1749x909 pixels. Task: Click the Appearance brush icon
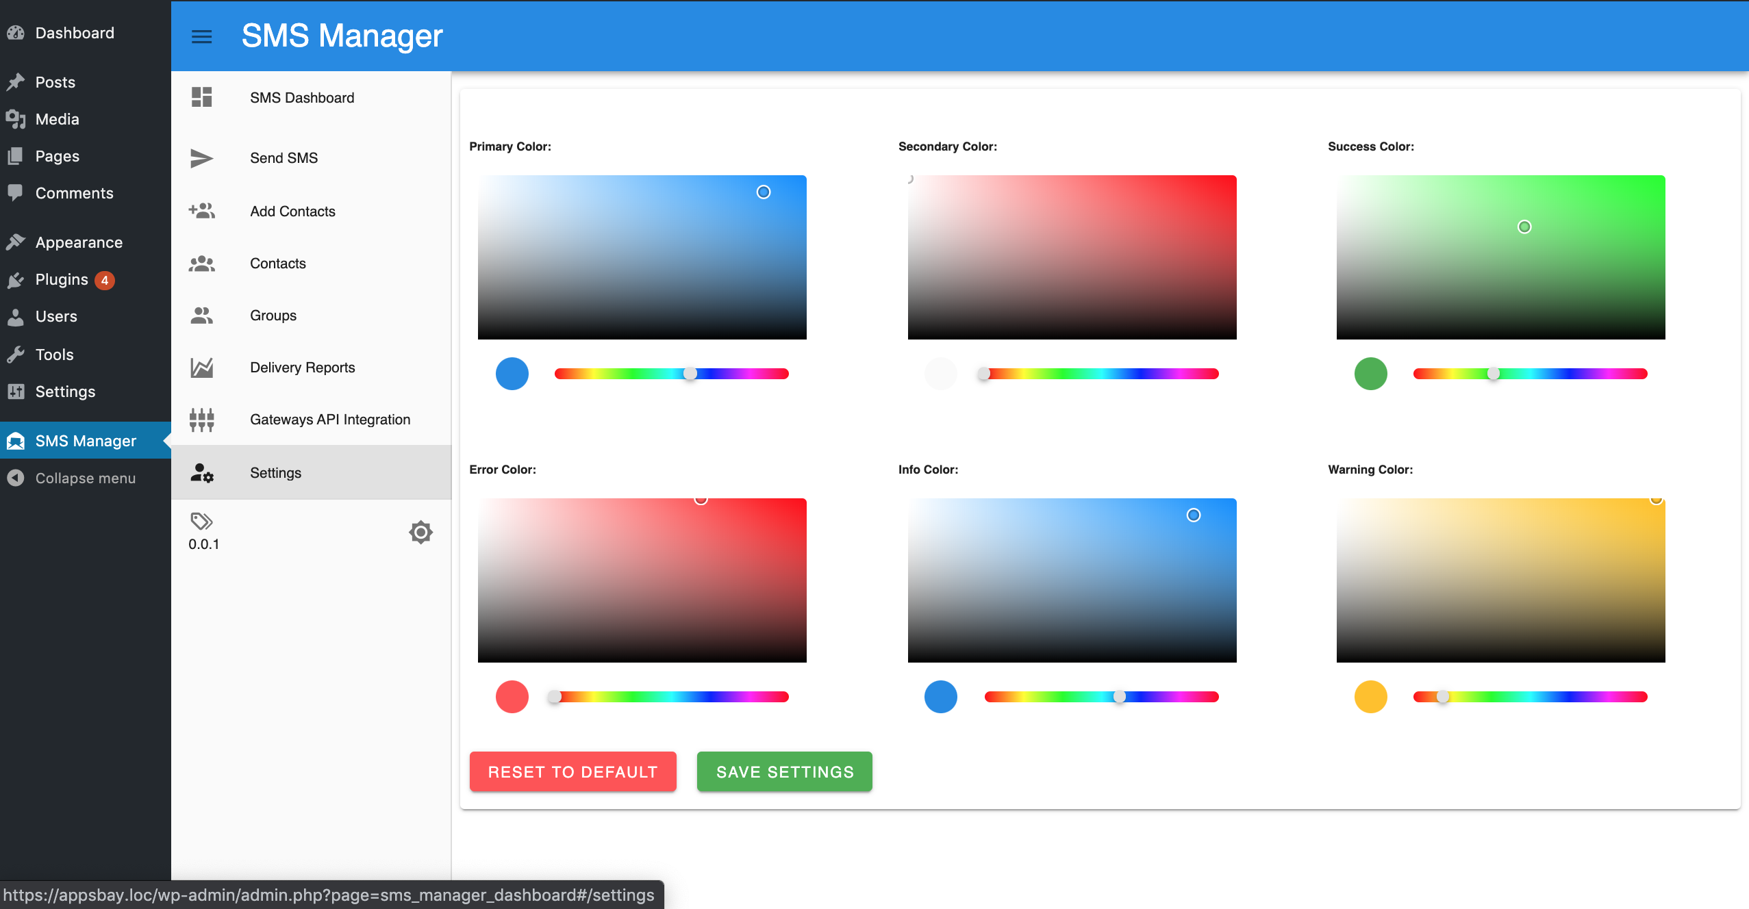[16, 242]
